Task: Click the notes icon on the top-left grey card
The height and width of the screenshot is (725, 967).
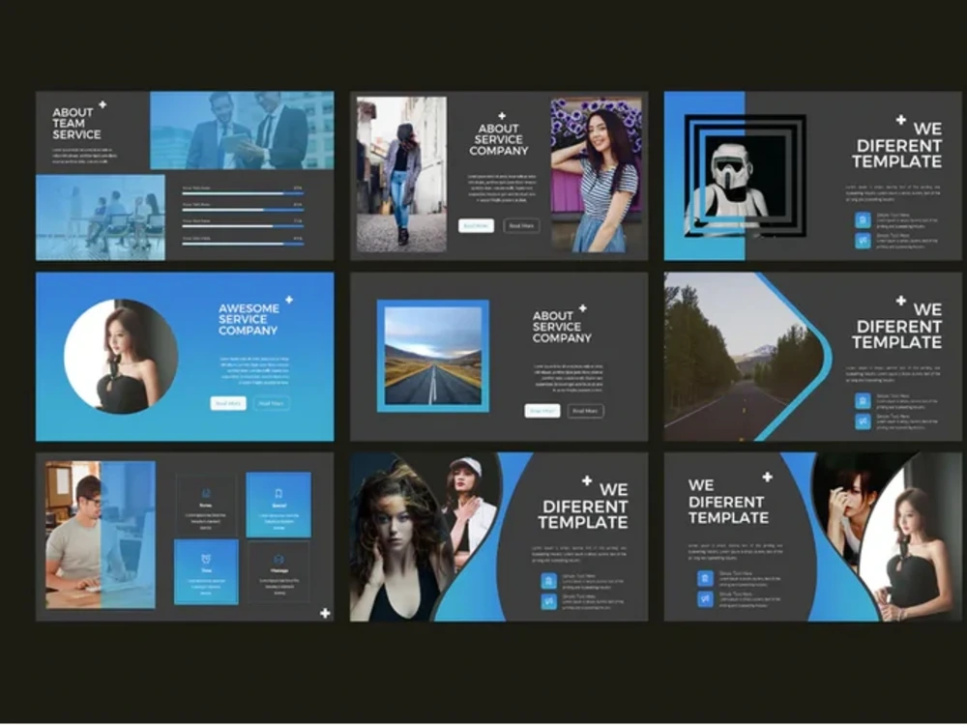Action: (x=206, y=492)
